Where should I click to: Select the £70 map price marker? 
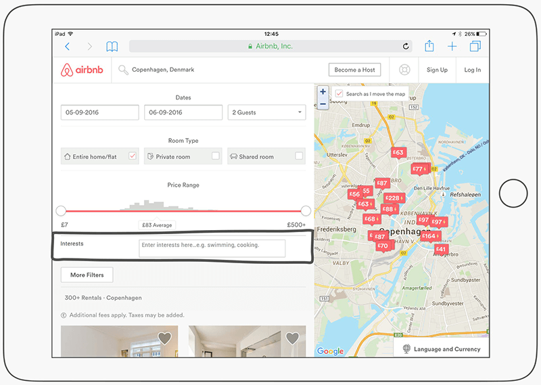[383, 246]
